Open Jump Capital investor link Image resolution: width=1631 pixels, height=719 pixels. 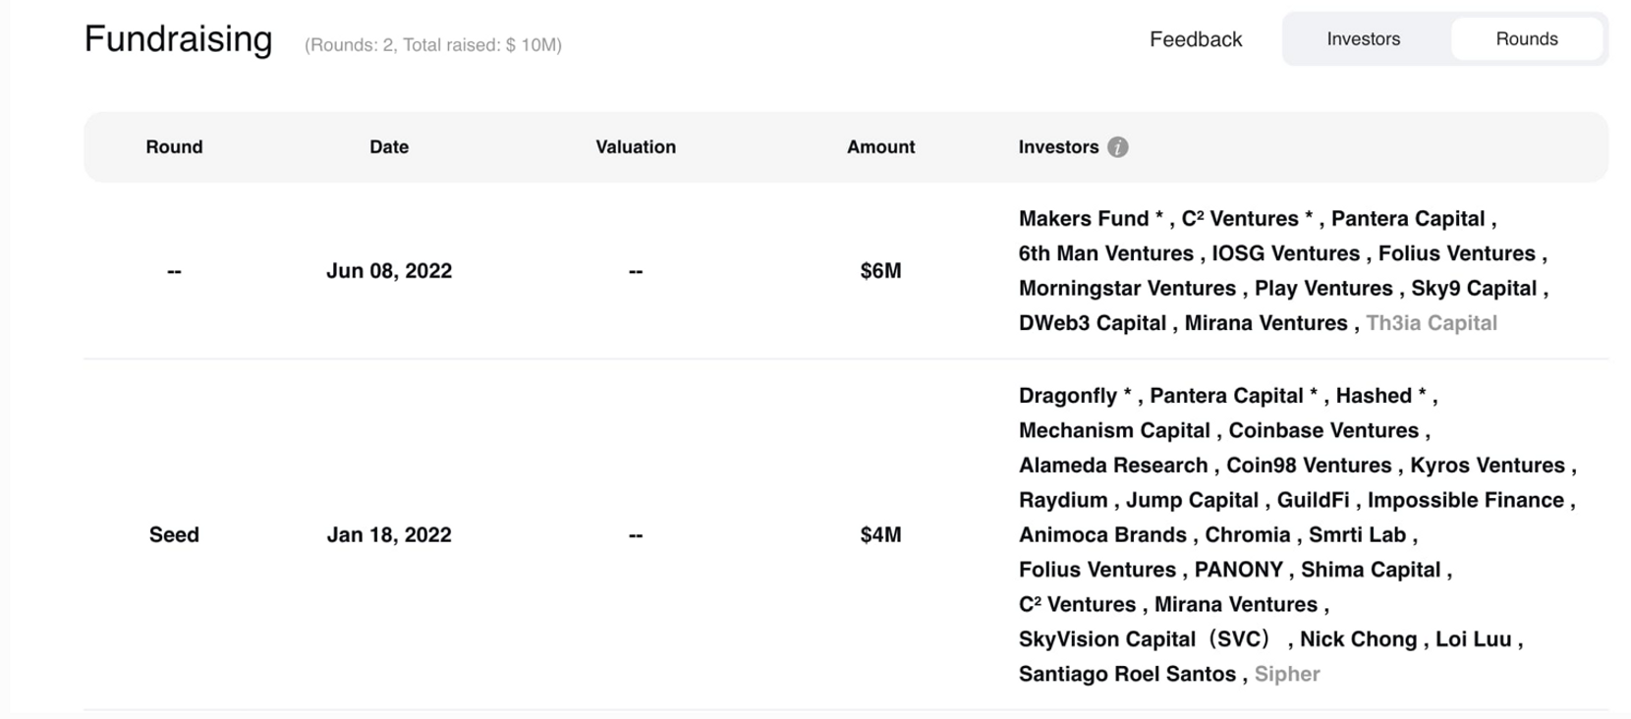click(1192, 501)
